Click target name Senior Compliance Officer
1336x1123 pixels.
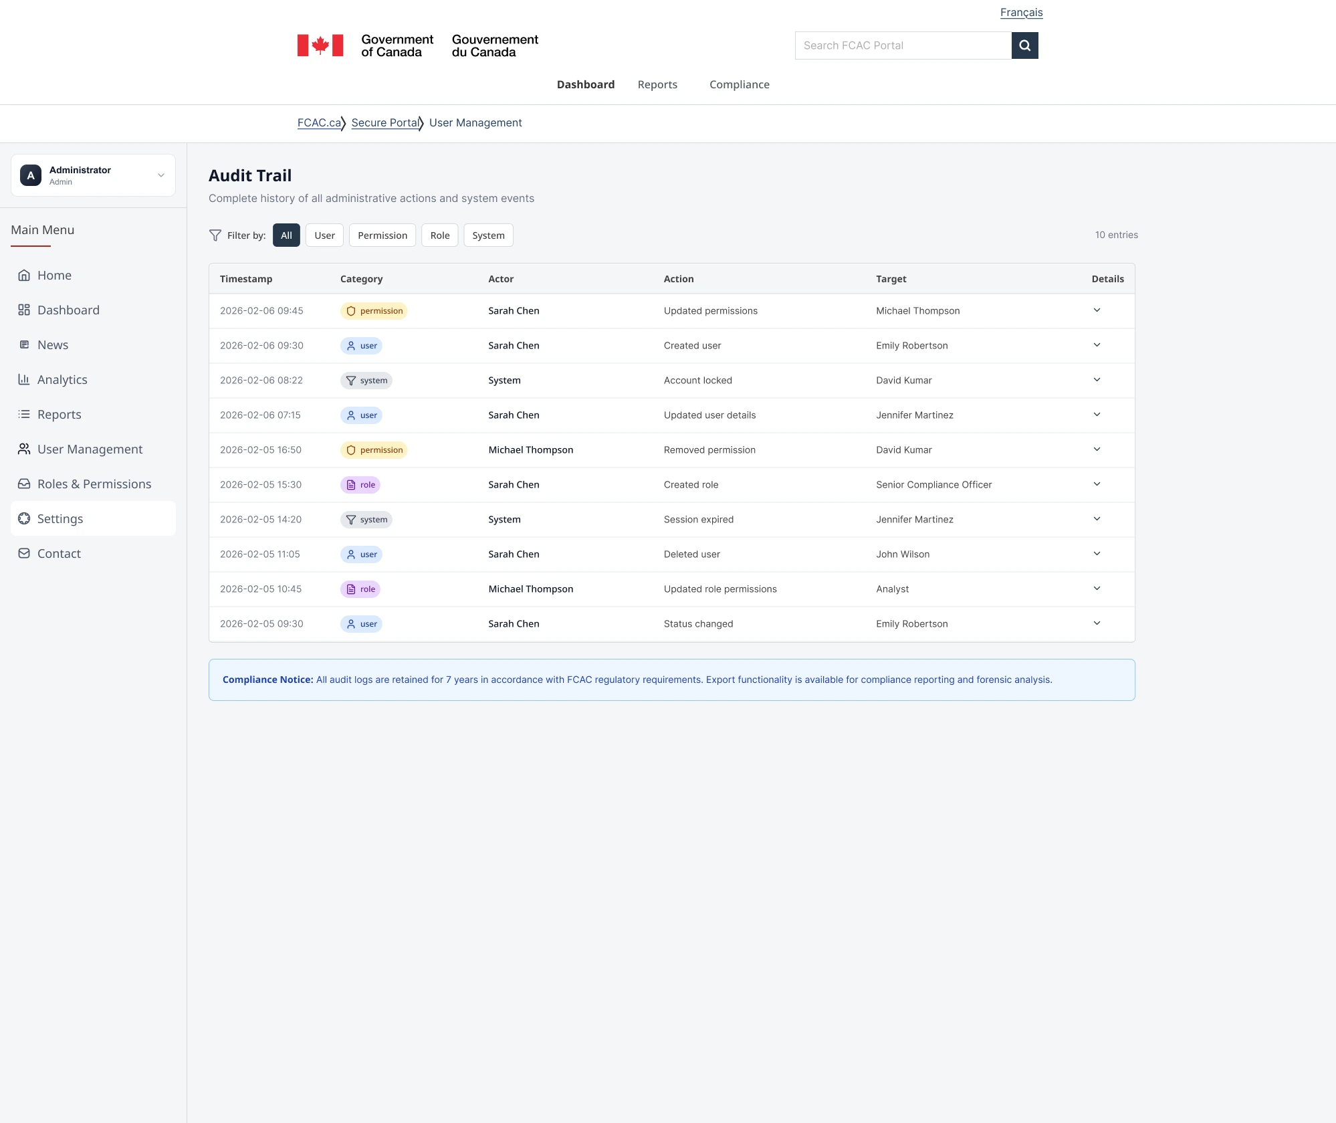click(933, 484)
